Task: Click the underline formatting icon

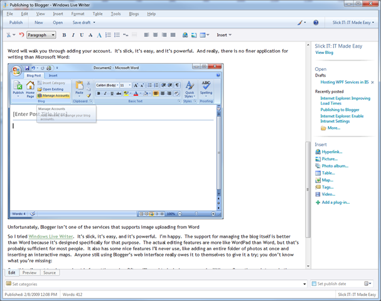Action: point(83,35)
